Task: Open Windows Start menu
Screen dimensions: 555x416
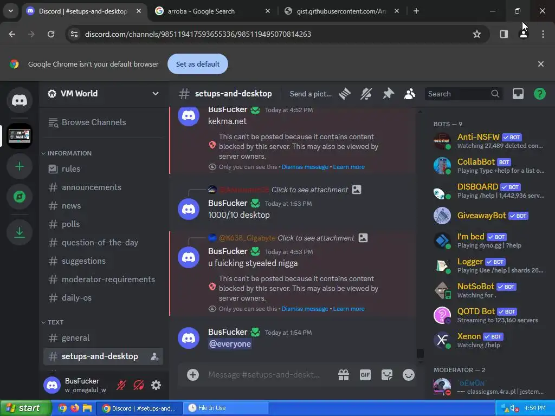Action: pyautogui.click(x=25, y=408)
